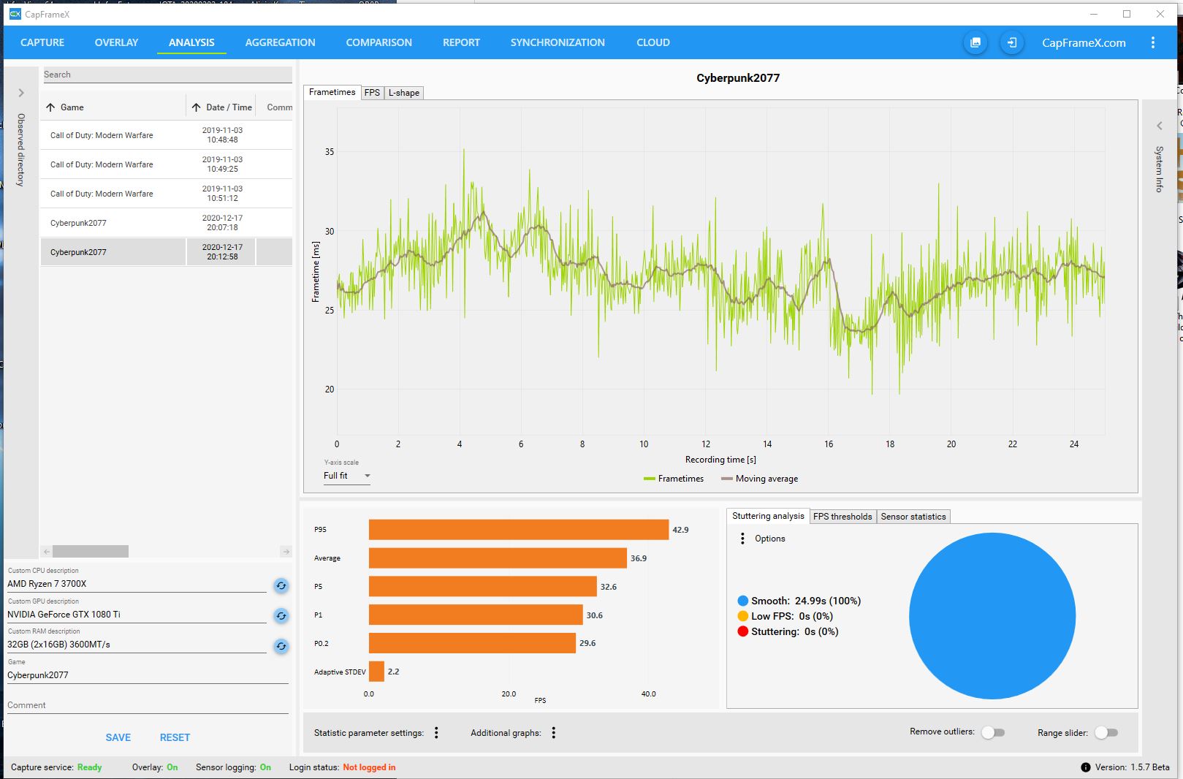The height and width of the screenshot is (779, 1183).
Task: Click the blue Smooth legend dot
Action: tap(743, 601)
